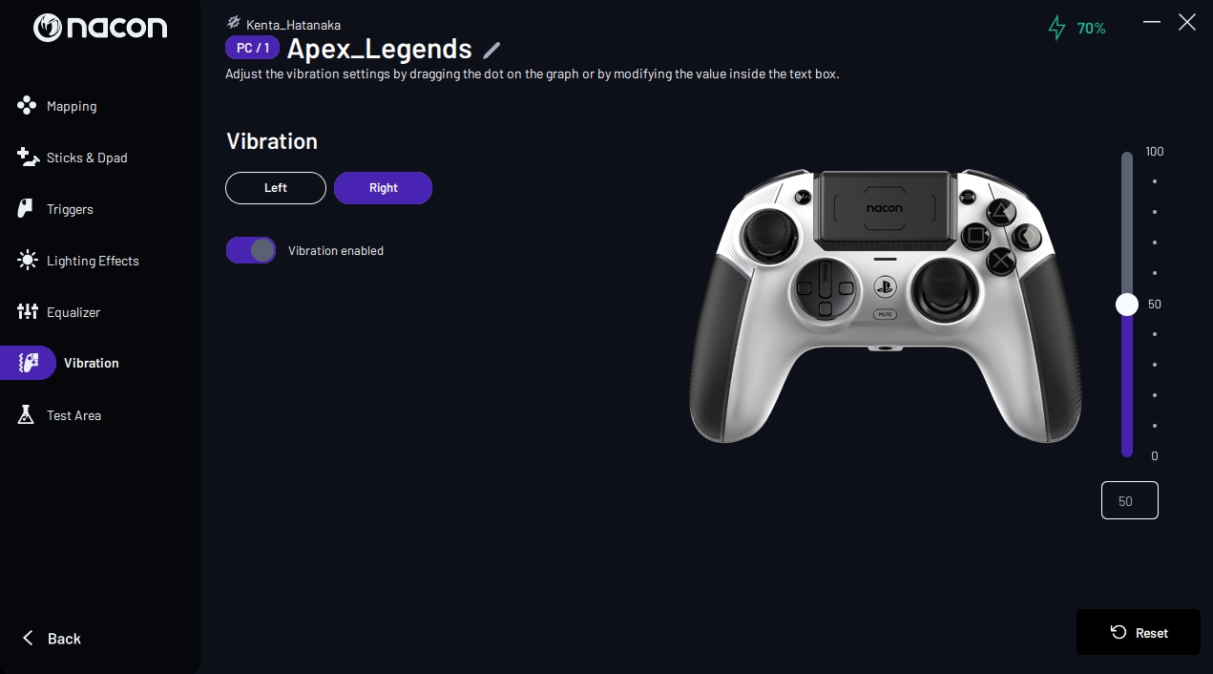Go Back using the arrow link
Image resolution: width=1213 pixels, height=674 pixels.
coord(52,638)
